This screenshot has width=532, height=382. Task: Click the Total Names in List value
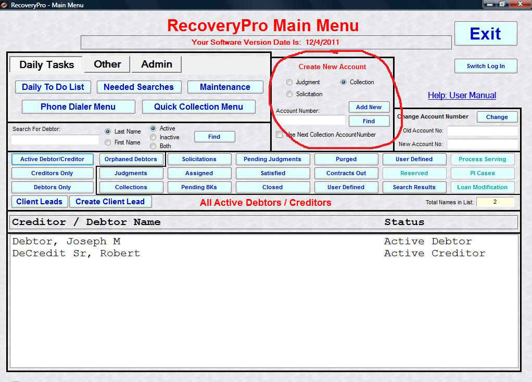point(495,202)
